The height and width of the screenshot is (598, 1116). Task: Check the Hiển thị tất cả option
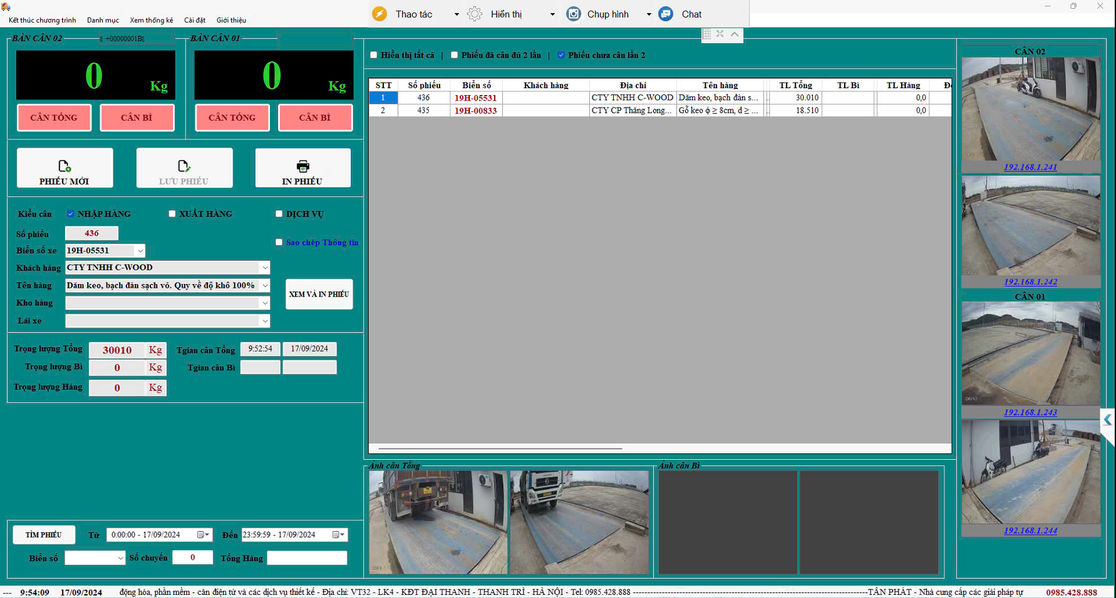(374, 55)
